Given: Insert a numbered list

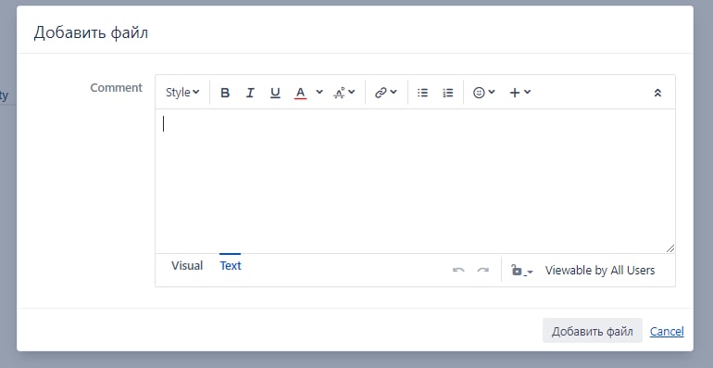Looking at the screenshot, I should click(x=448, y=93).
